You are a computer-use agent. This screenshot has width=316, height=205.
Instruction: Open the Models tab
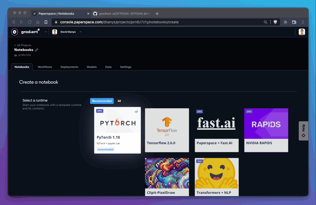point(92,67)
